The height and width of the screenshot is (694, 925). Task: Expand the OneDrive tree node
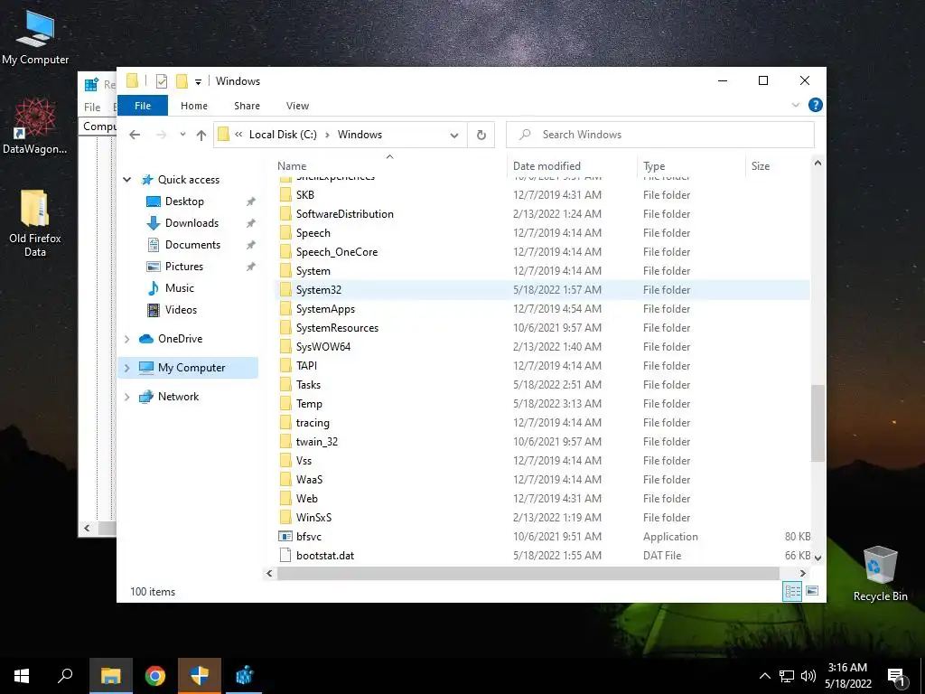coord(126,339)
